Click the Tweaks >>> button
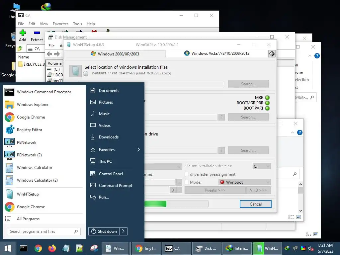The height and width of the screenshot is (255, 340). [215, 190]
